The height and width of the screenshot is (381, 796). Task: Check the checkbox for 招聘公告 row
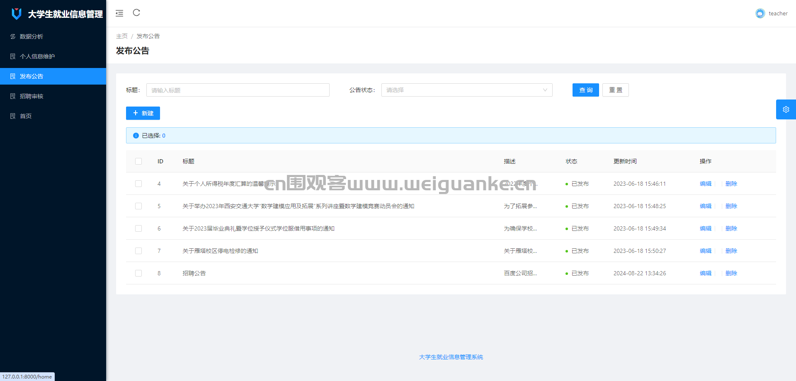click(138, 273)
